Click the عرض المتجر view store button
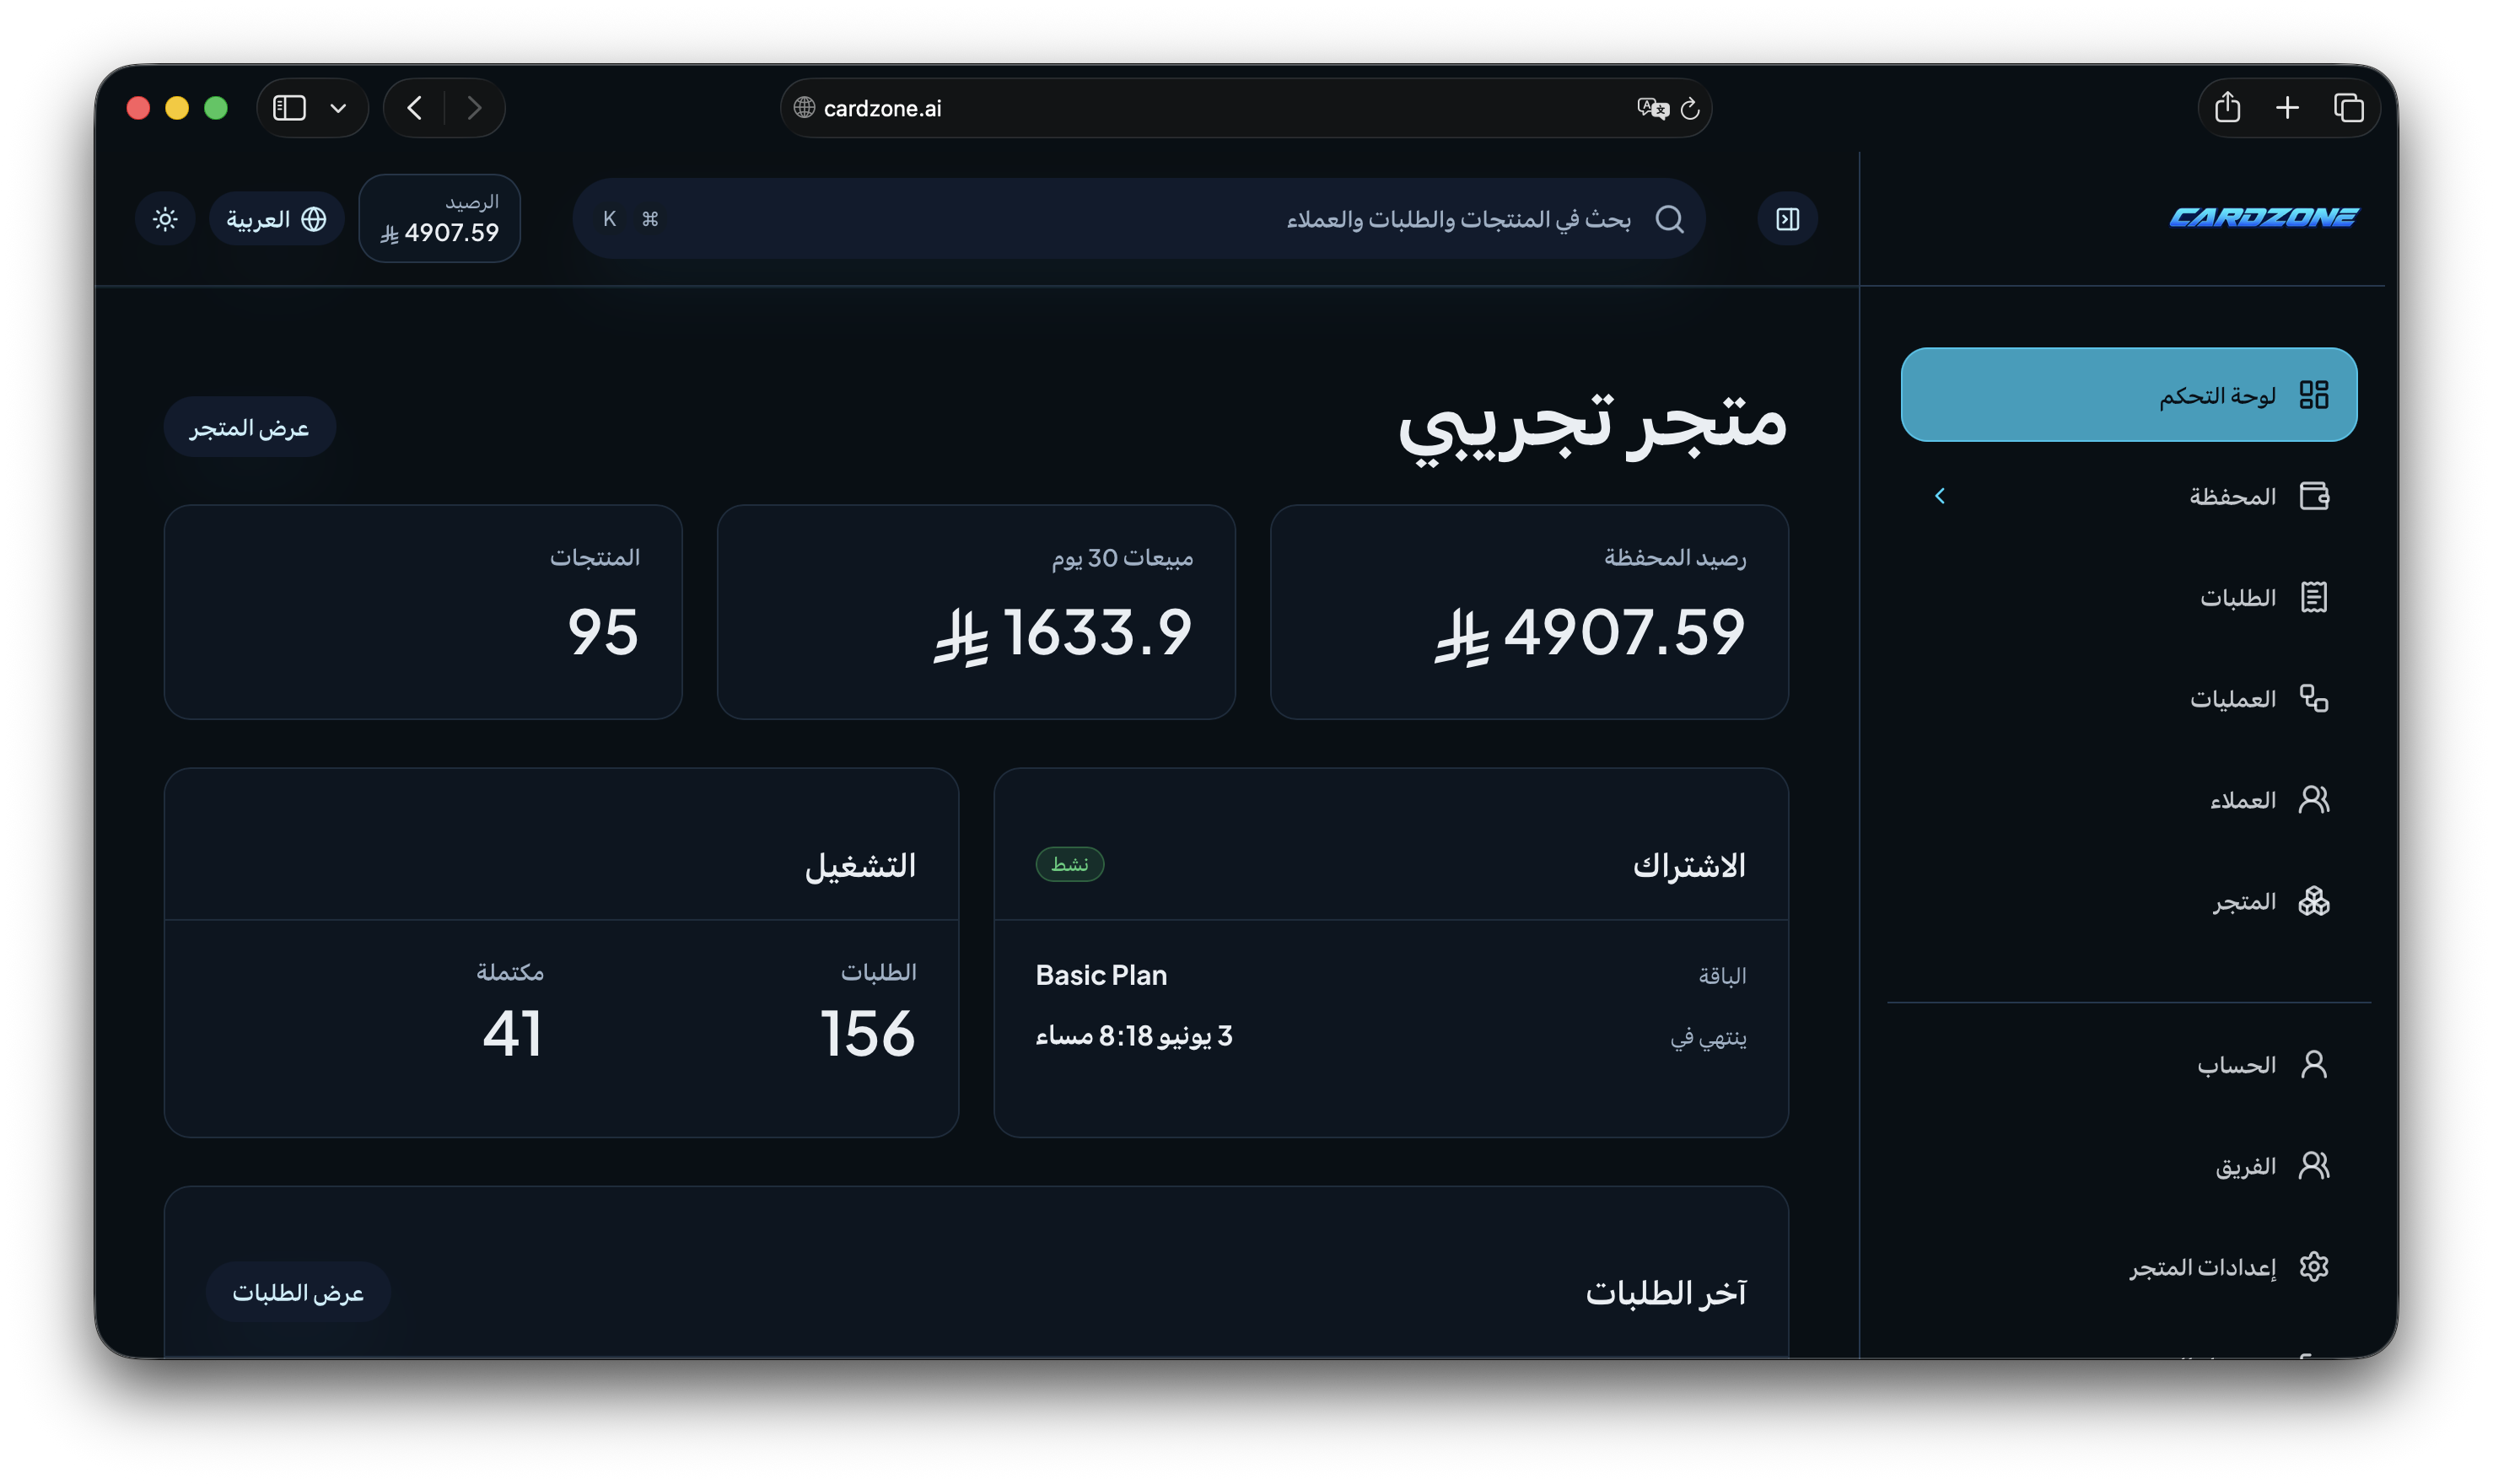This screenshot has width=2493, height=1484. [x=249, y=427]
